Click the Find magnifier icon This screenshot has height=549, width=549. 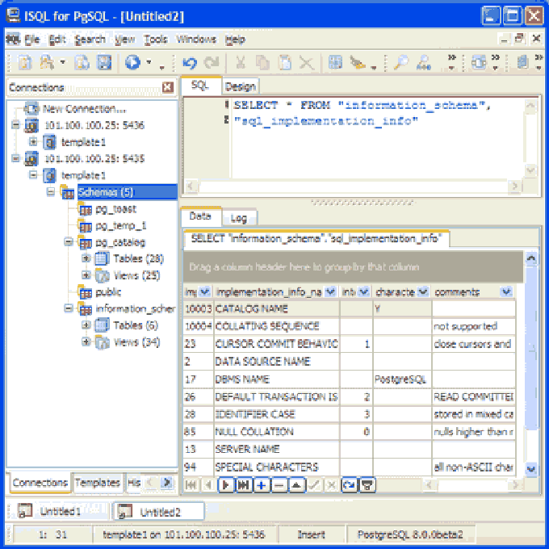pyautogui.click(x=400, y=63)
